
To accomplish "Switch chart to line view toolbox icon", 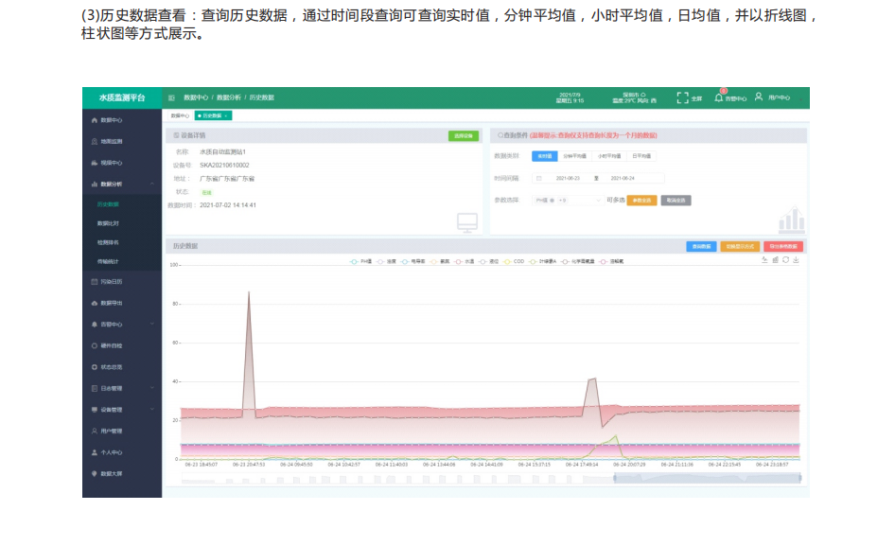I will pos(764,260).
